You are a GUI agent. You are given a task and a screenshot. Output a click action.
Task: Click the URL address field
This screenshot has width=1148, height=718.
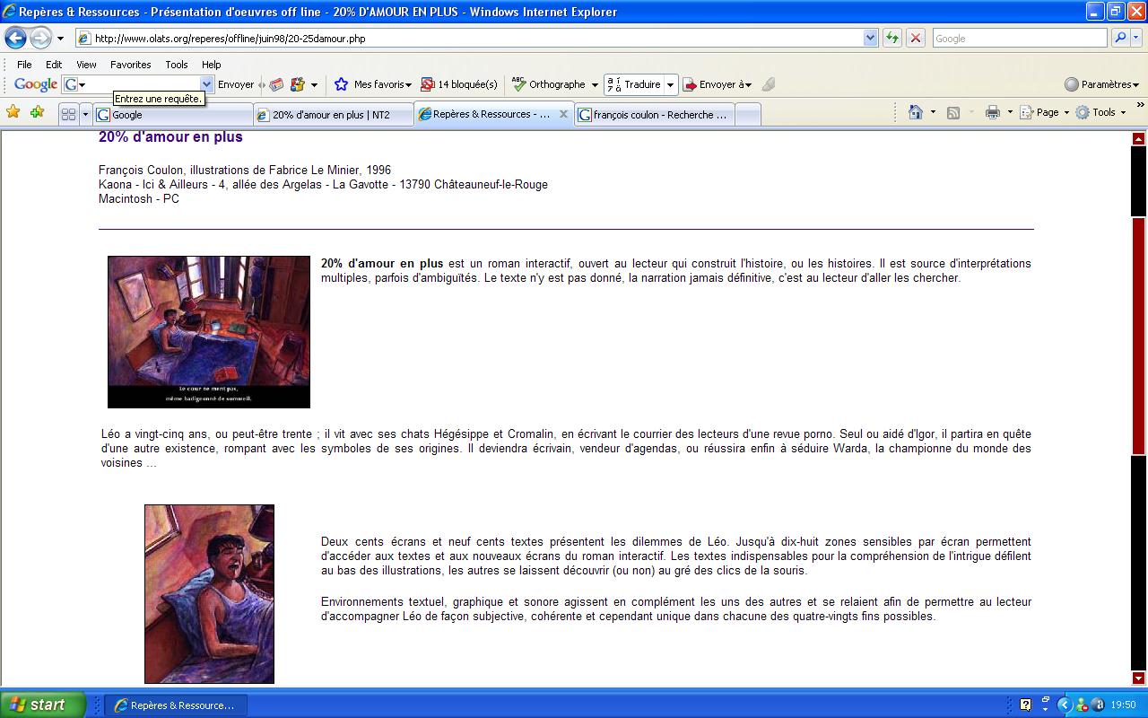coord(475,39)
